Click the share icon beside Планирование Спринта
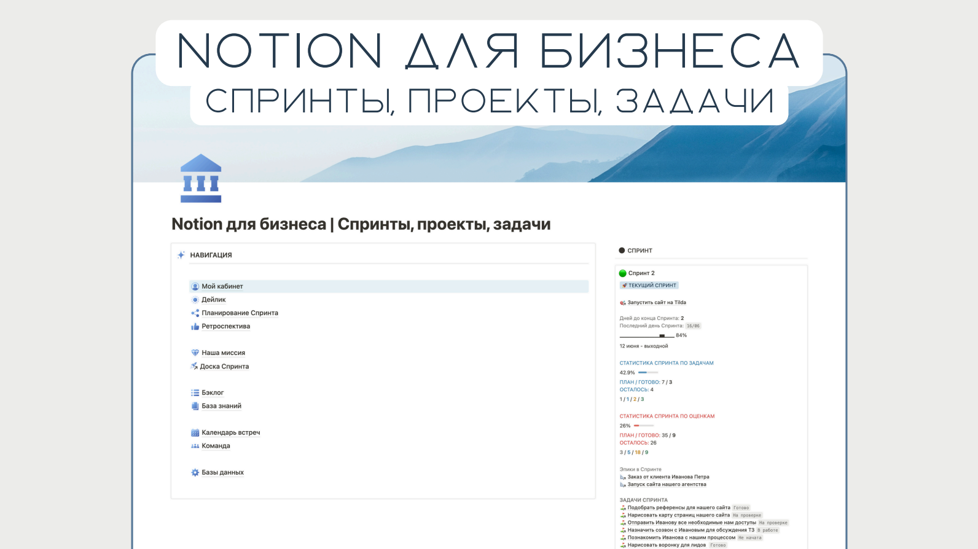Screen dimensions: 978x549 point(195,313)
